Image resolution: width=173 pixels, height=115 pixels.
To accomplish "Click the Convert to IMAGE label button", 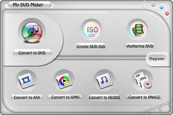I will click(144, 97).
